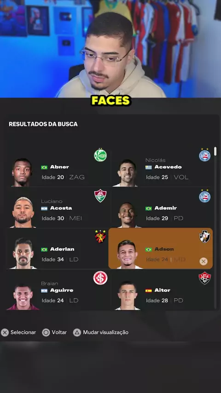Click the Vasco crest on Adson card

click(205, 237)
